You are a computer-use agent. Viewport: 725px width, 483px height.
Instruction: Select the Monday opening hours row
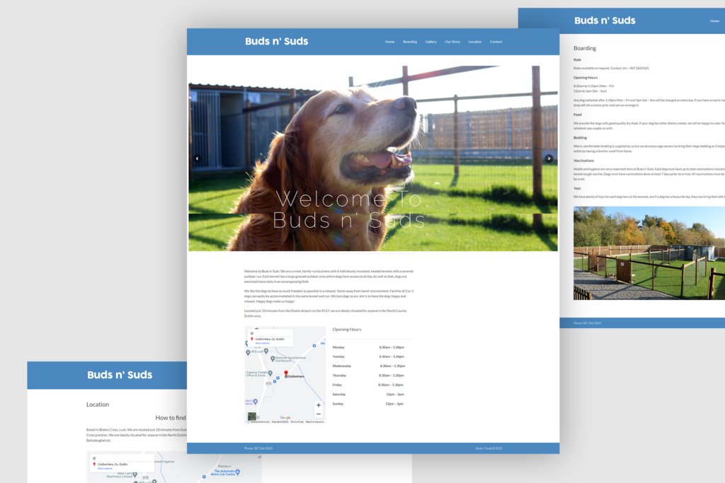click(x=368, y=347)
